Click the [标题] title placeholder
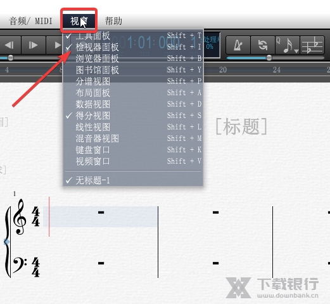 point(241,126)
